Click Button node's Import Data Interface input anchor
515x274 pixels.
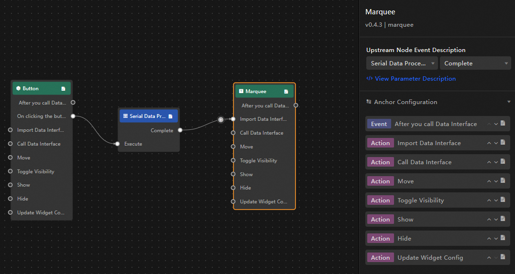10,130
